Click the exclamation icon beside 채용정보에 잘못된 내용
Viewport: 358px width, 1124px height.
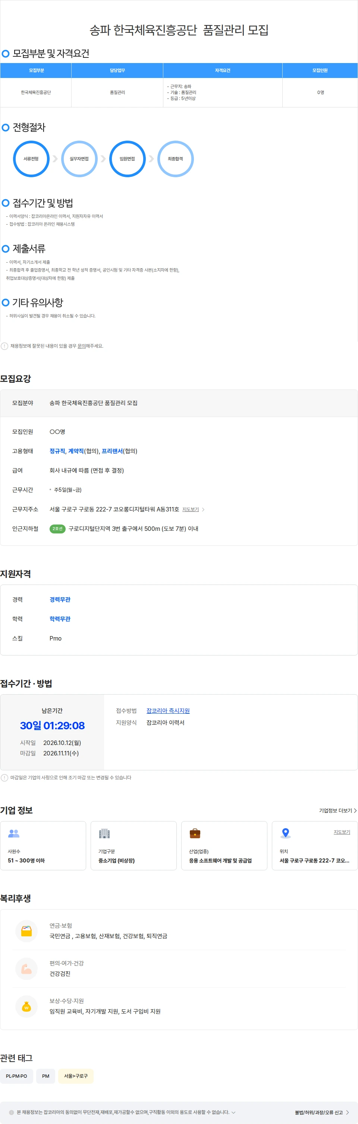pyautogui.click(x=4, y=346)
